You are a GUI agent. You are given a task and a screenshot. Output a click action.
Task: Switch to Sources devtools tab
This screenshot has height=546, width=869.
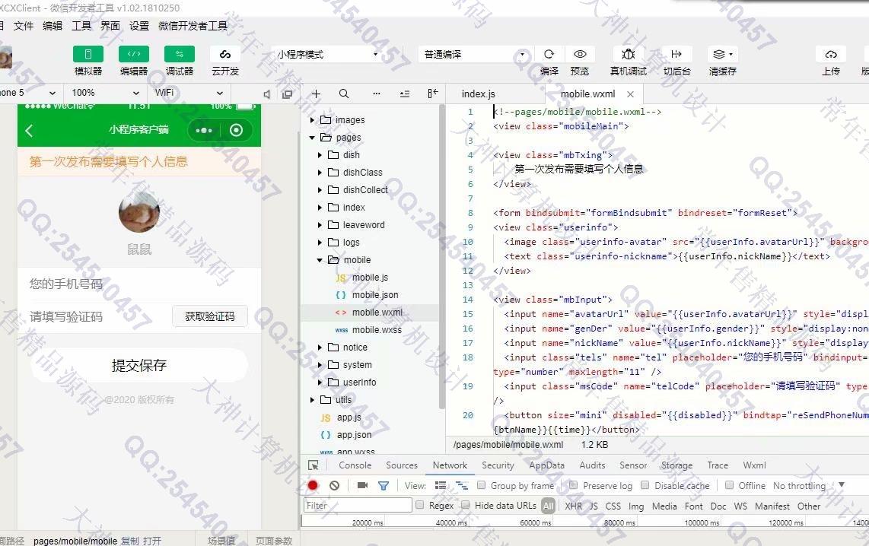pos(402,465)
